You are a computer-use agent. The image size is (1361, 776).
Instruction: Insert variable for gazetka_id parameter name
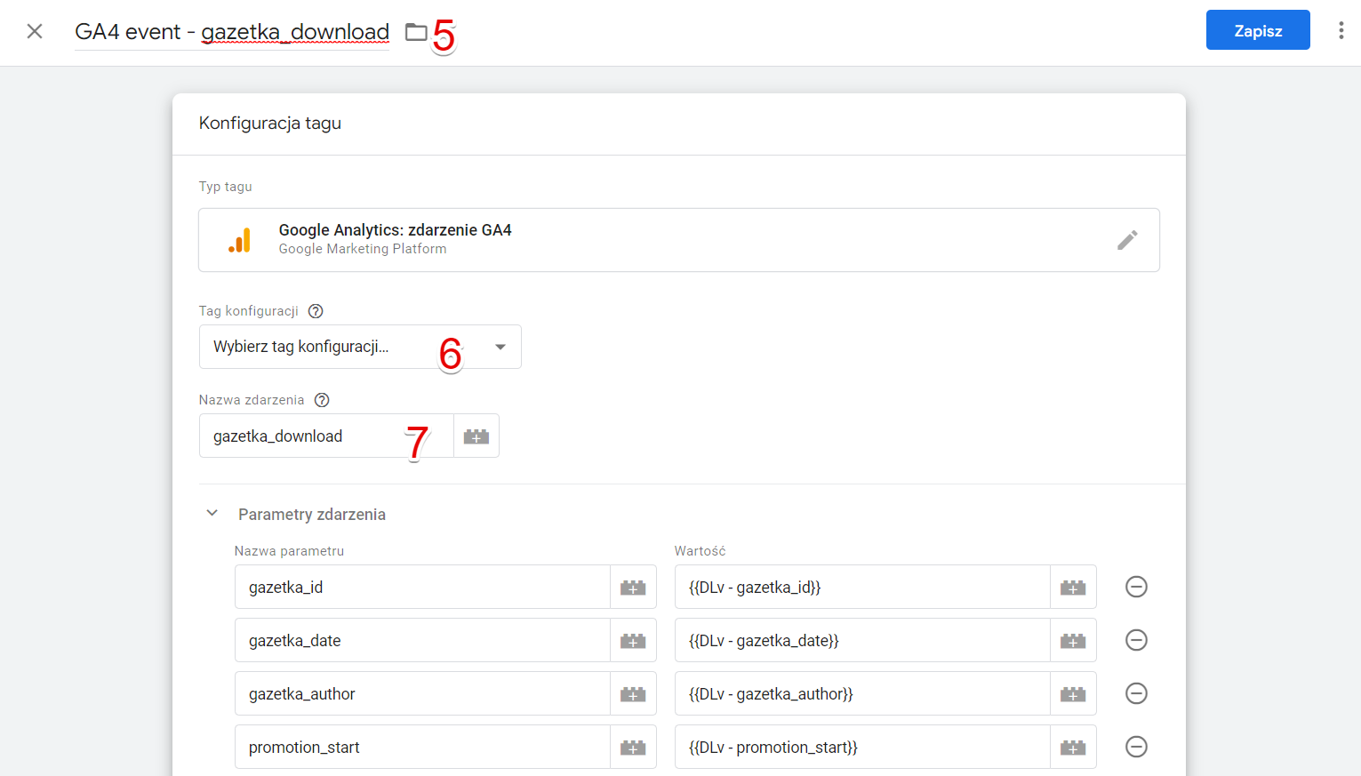(633, 588)
